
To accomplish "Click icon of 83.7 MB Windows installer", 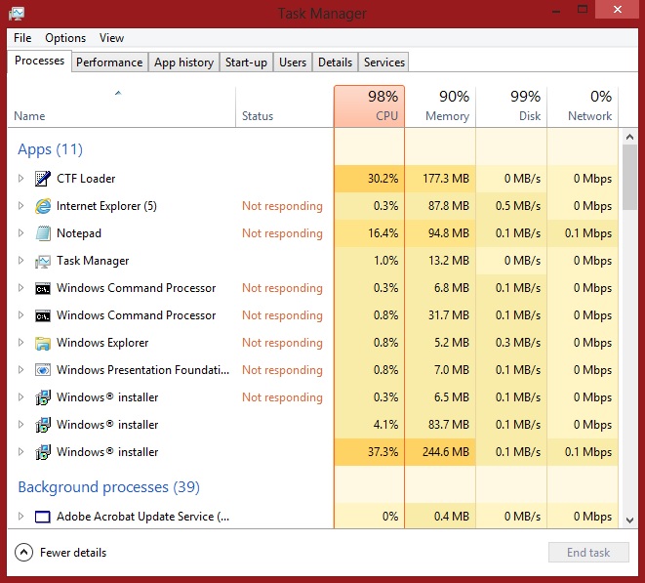I will (x=43, y=425).
